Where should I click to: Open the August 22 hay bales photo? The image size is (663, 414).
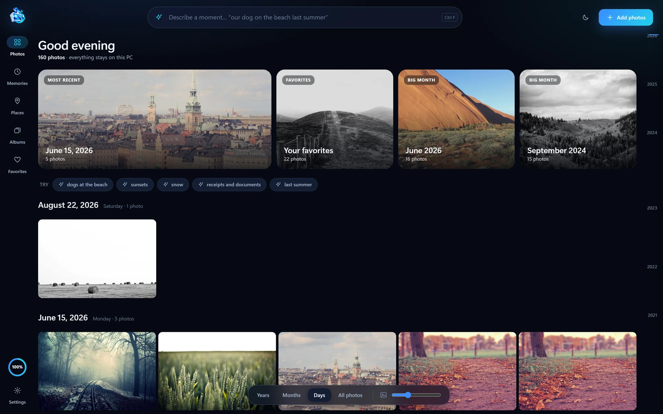click(97, 259)
